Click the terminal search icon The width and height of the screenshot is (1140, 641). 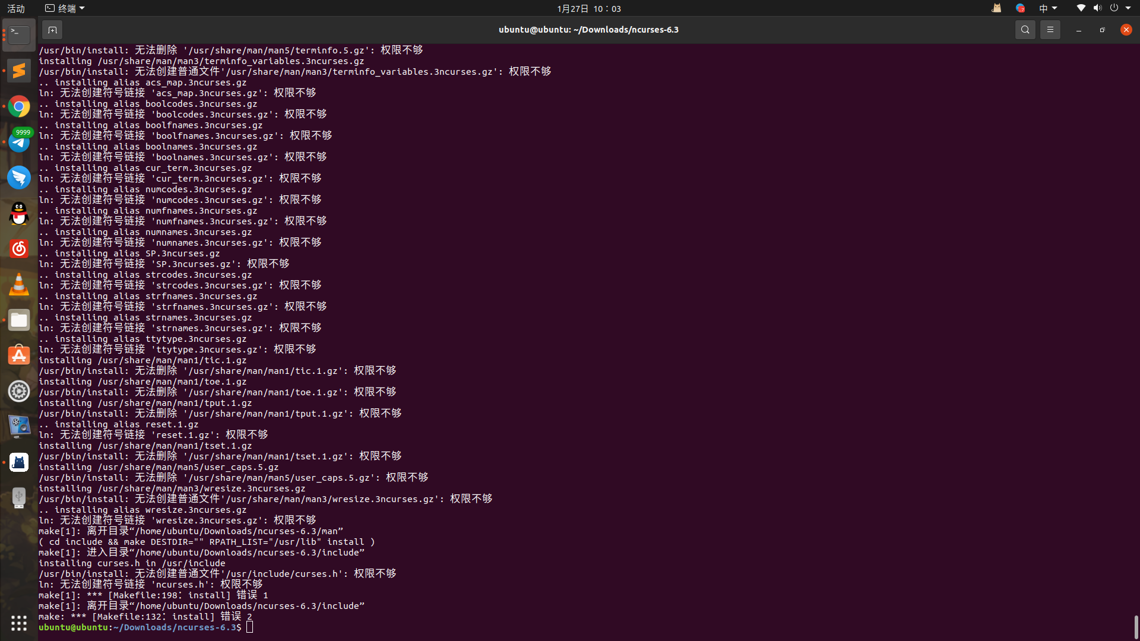click(x=1025, y=30)
